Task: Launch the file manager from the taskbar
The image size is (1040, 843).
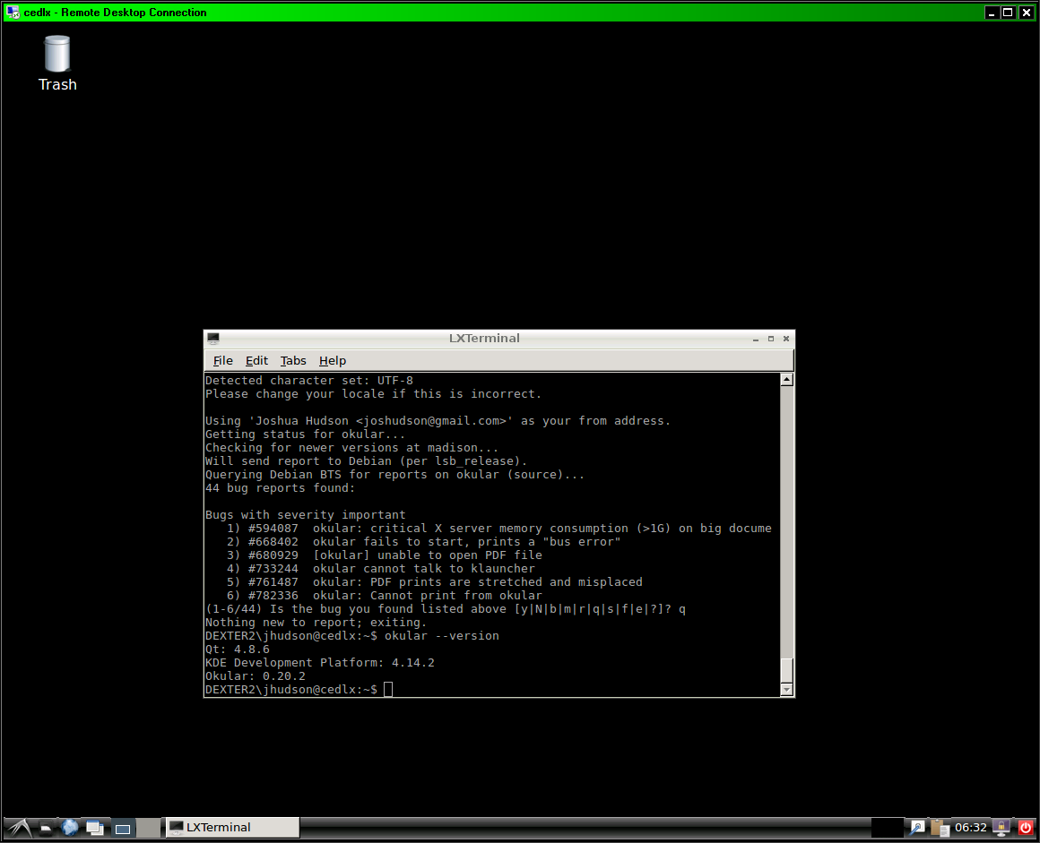Action: pyautogui.click(x=46, y=828)
